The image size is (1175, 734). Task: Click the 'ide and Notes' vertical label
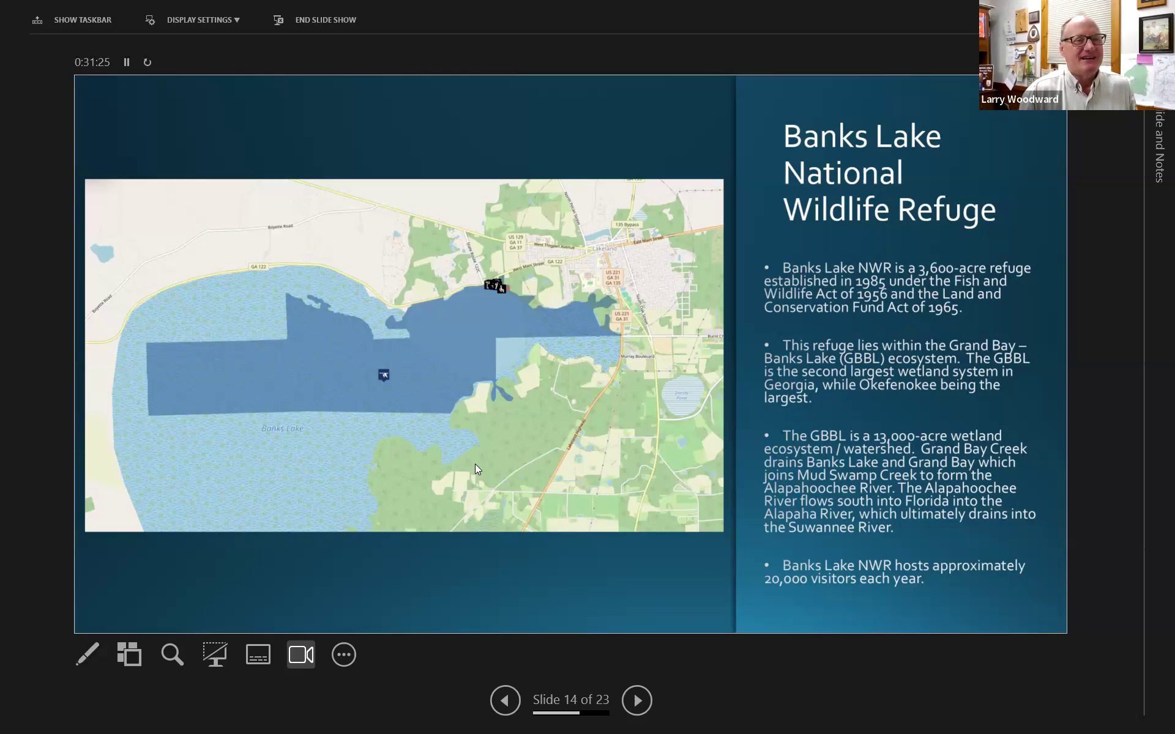pos(1159,147)
